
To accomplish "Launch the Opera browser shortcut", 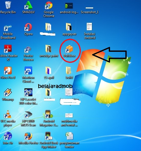I will coord(28,27).
